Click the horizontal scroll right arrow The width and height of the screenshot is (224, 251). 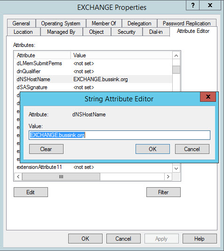[168, 176]
